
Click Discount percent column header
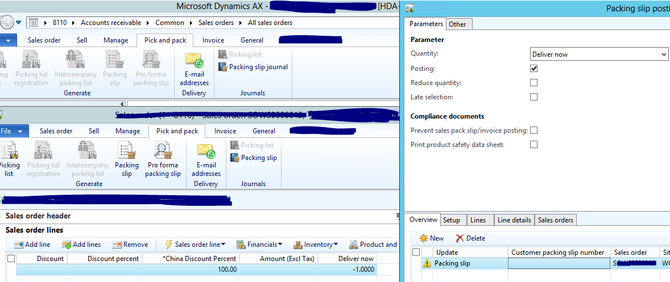point(104,259)
